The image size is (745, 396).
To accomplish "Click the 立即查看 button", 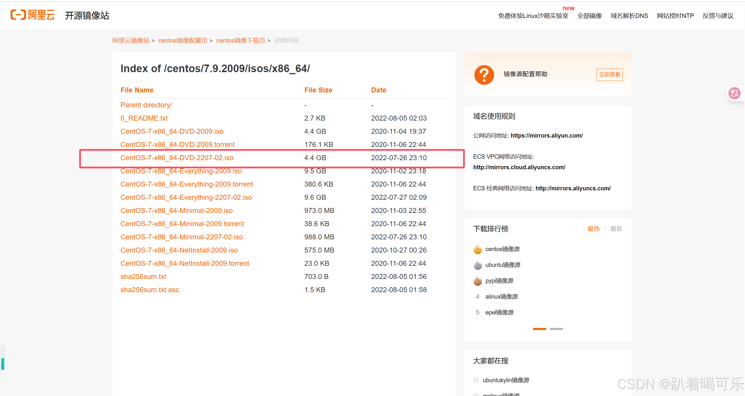I will pyautogui.click(x=610, y=75).
